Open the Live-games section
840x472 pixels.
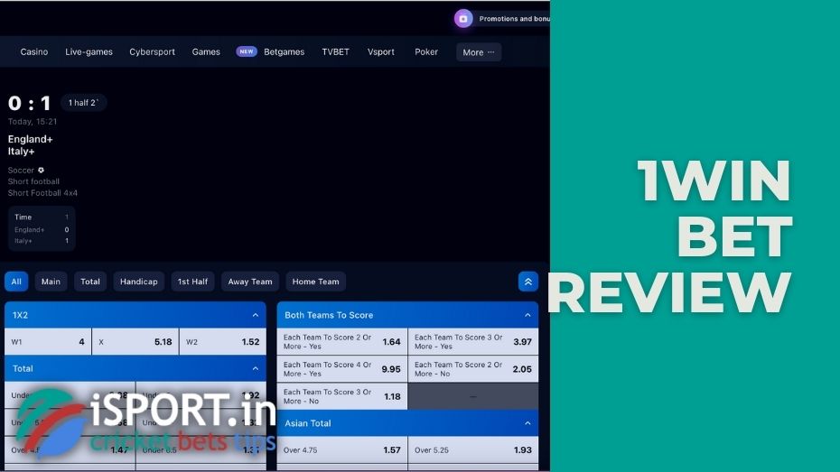(x=89, y=52)
